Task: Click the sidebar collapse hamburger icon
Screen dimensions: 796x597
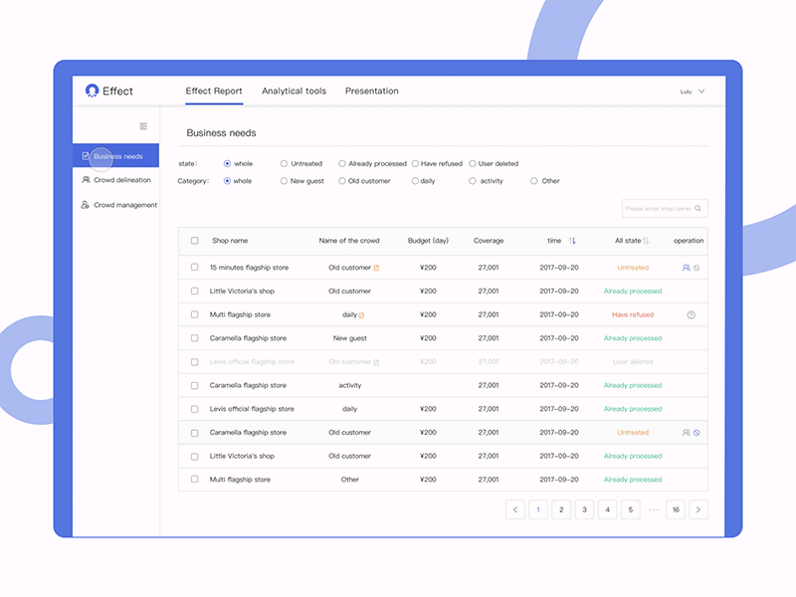Action: pos(142,126)
